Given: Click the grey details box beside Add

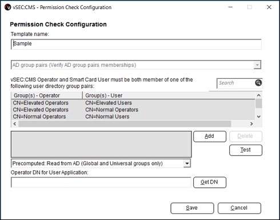Looking at the screenshot, I should point(101,144).
